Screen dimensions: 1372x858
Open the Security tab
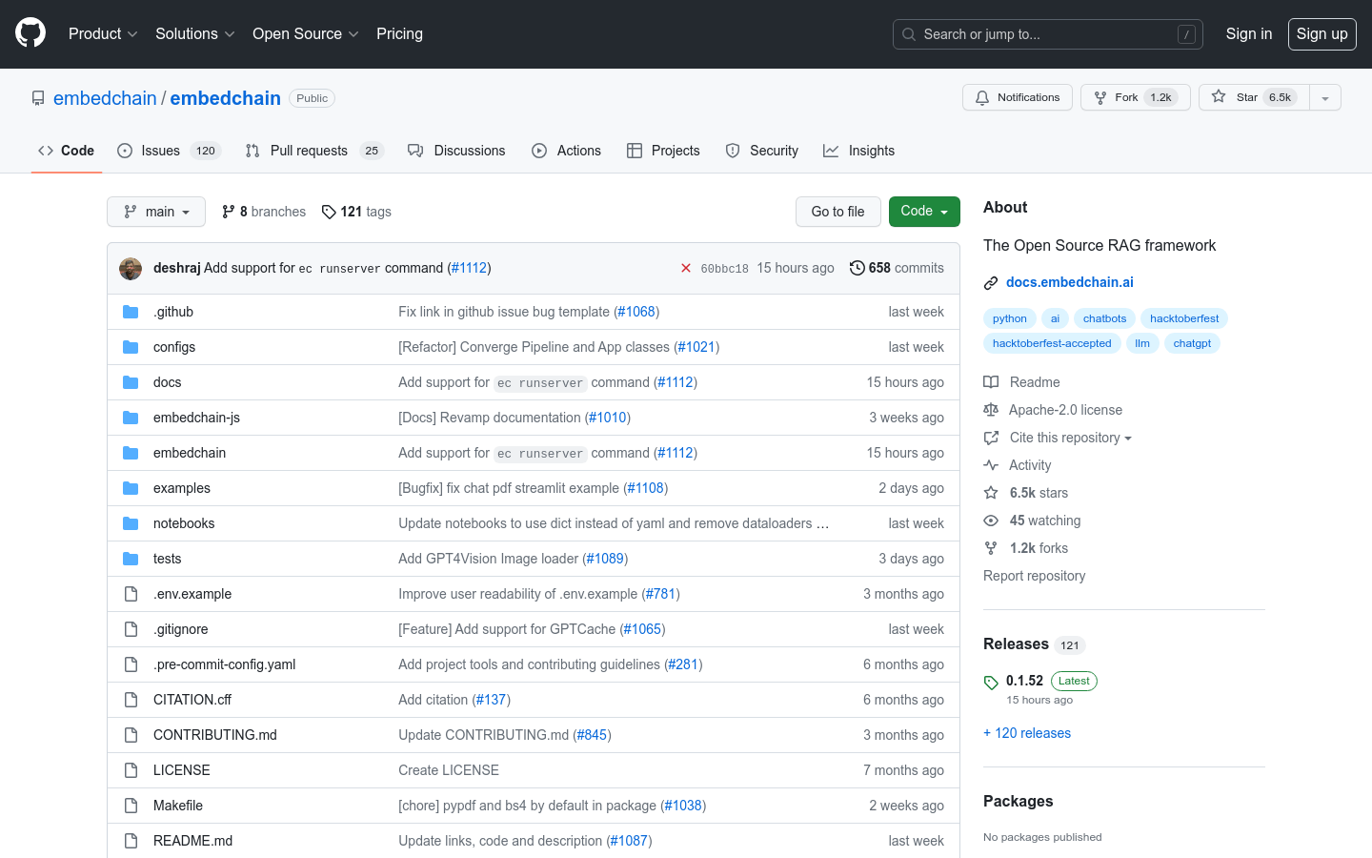761,151
